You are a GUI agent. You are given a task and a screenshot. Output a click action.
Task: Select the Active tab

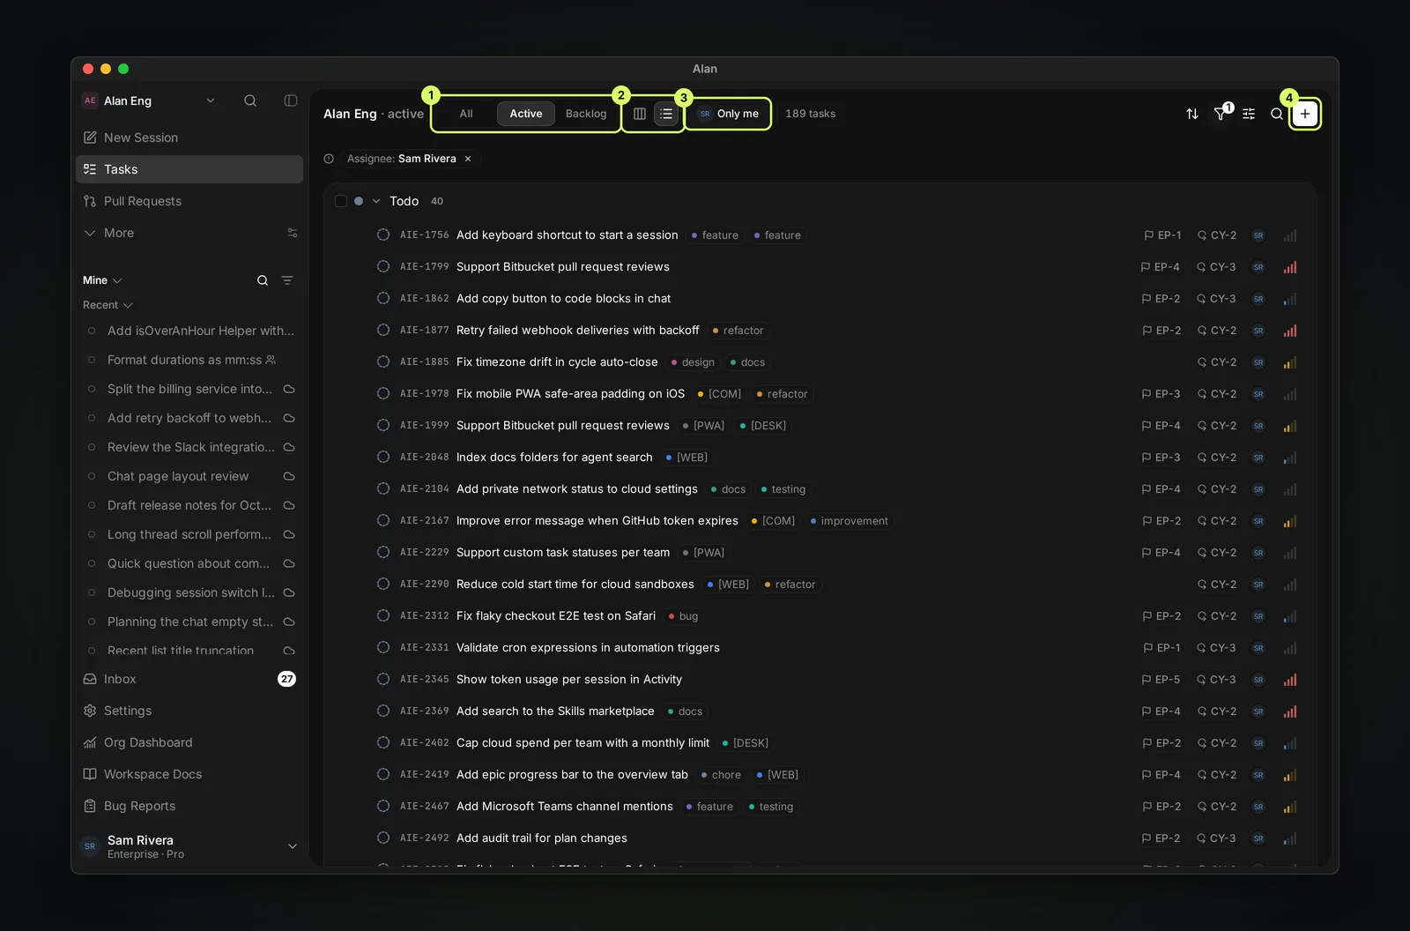coord(526,114)
